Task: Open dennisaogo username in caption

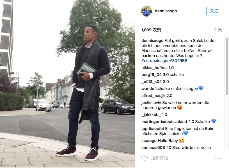Action: point(152,41)
